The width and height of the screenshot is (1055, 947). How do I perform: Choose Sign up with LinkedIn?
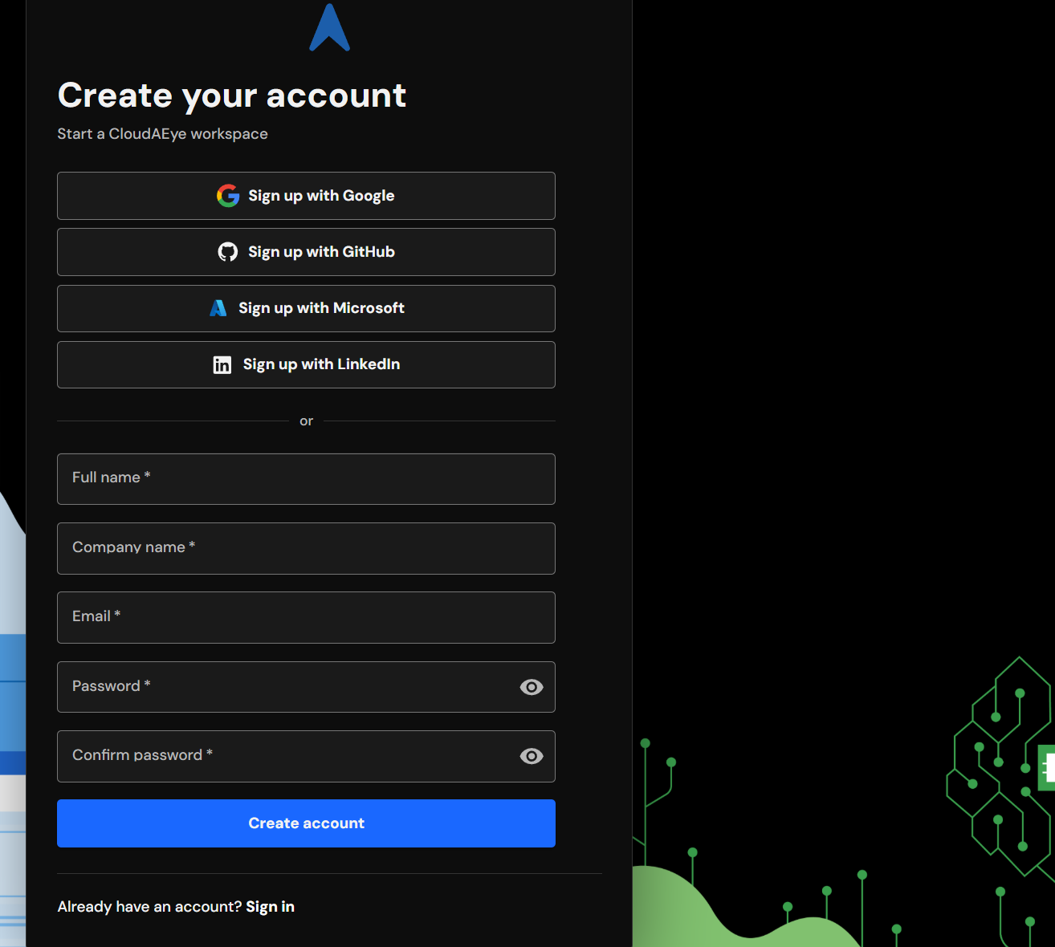(306, 364)
